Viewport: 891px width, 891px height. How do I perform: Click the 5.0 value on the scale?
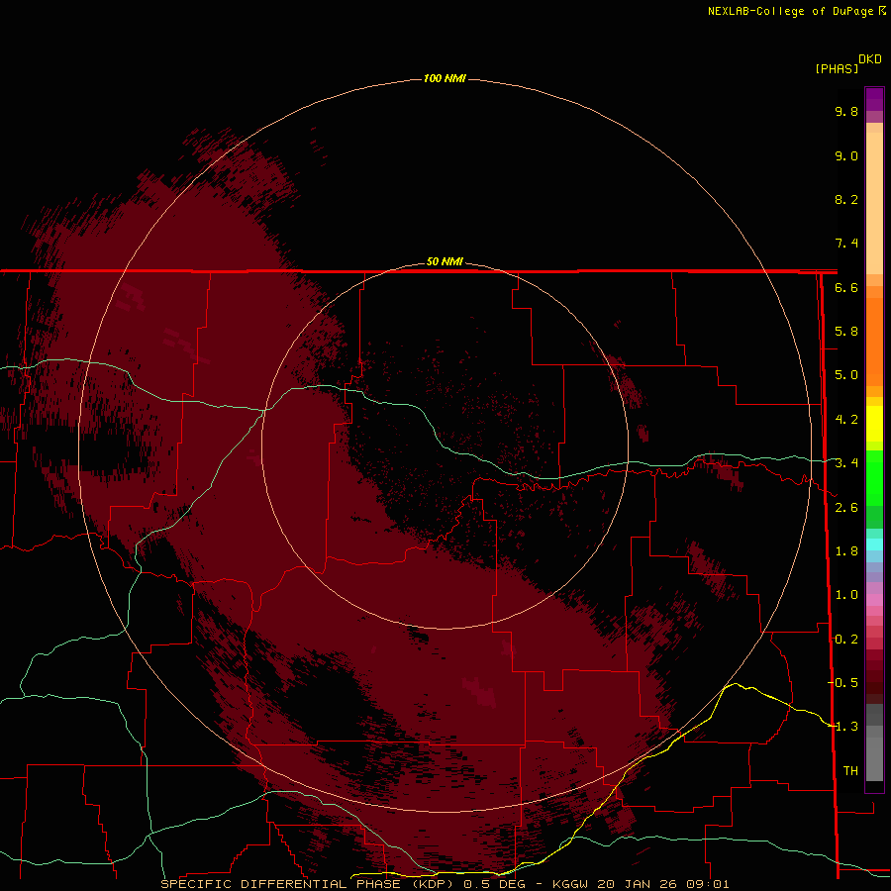(x=846, y=375)
